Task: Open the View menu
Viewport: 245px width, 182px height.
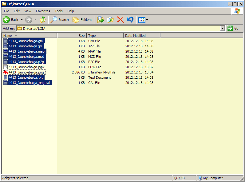Action: click(28, 11)
